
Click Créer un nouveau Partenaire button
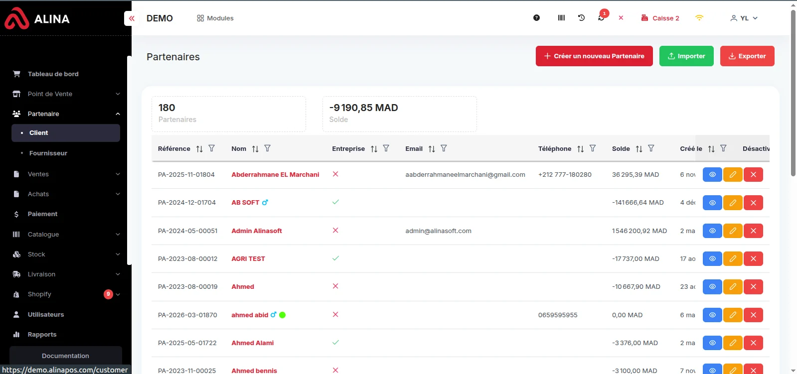pyautogui.click(x=594, y=56)
